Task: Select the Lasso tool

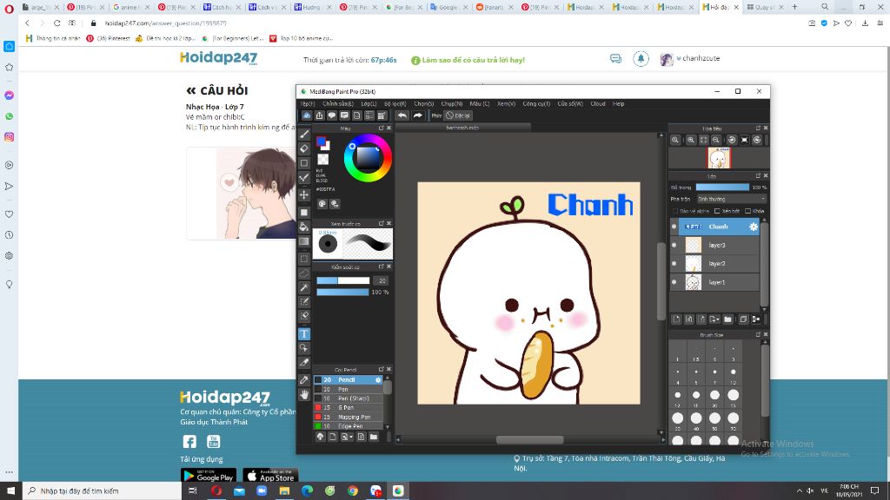Action: 304,273
